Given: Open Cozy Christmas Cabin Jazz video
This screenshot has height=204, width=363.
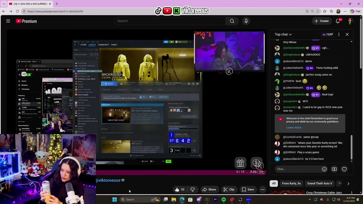Looking at the screenshot, I should pyautogui.click(x=324, y=193).
